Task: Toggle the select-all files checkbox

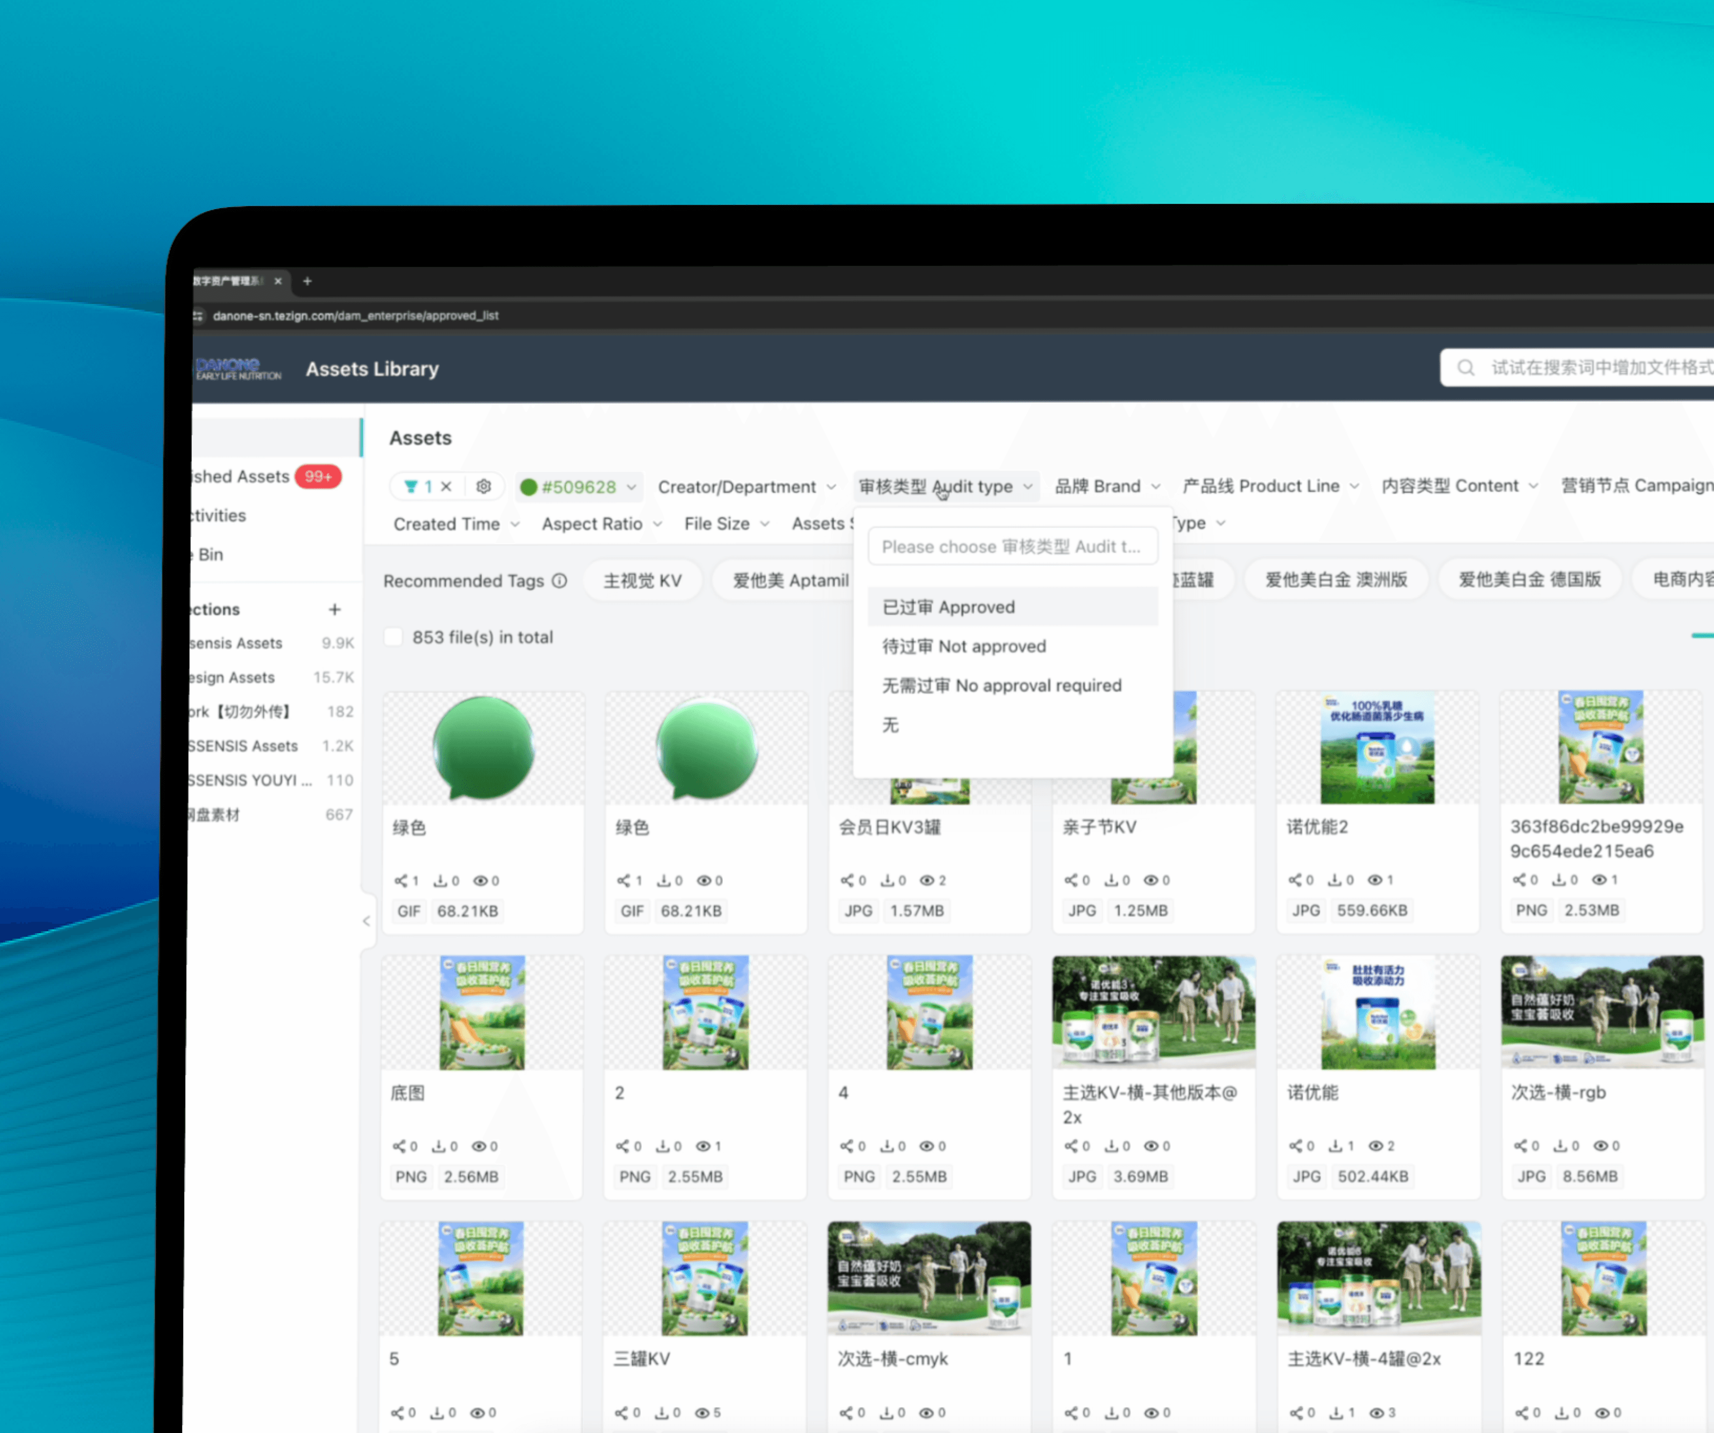Action: point(393,637)
